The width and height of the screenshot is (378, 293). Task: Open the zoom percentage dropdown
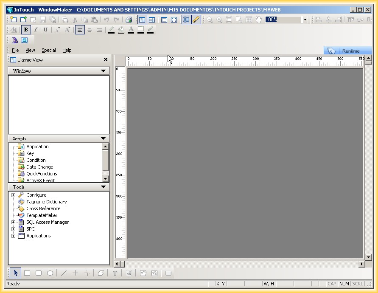coord(305,20)
